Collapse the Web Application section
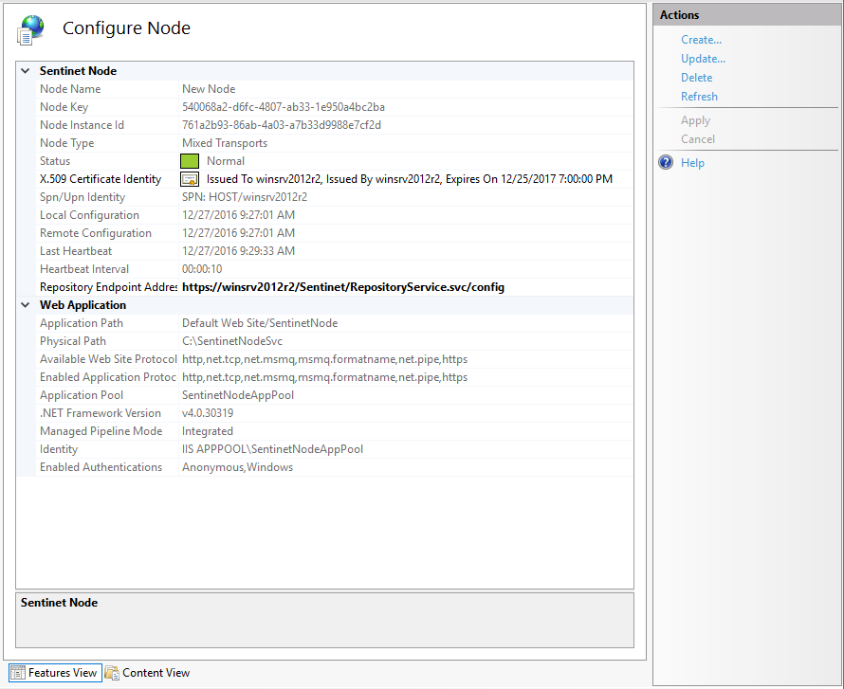 pos(26,305)
